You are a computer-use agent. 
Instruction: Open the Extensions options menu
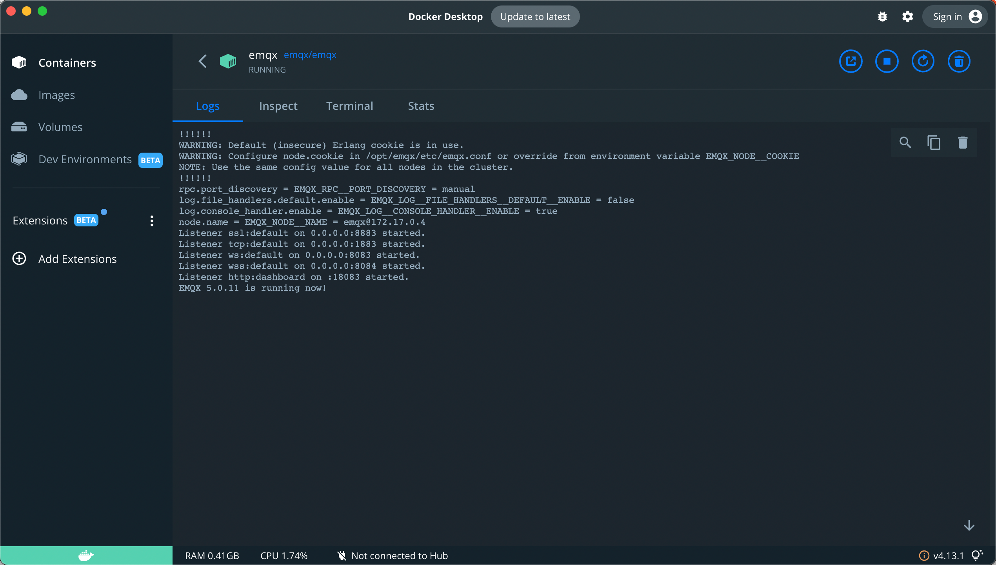[x=152, y=221]
